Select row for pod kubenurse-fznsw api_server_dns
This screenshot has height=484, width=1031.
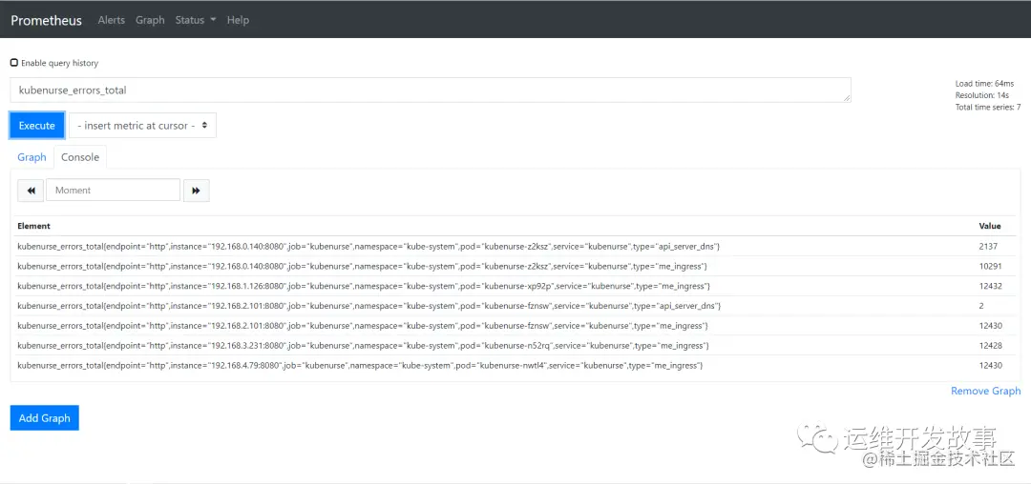(x=515, y=306)
